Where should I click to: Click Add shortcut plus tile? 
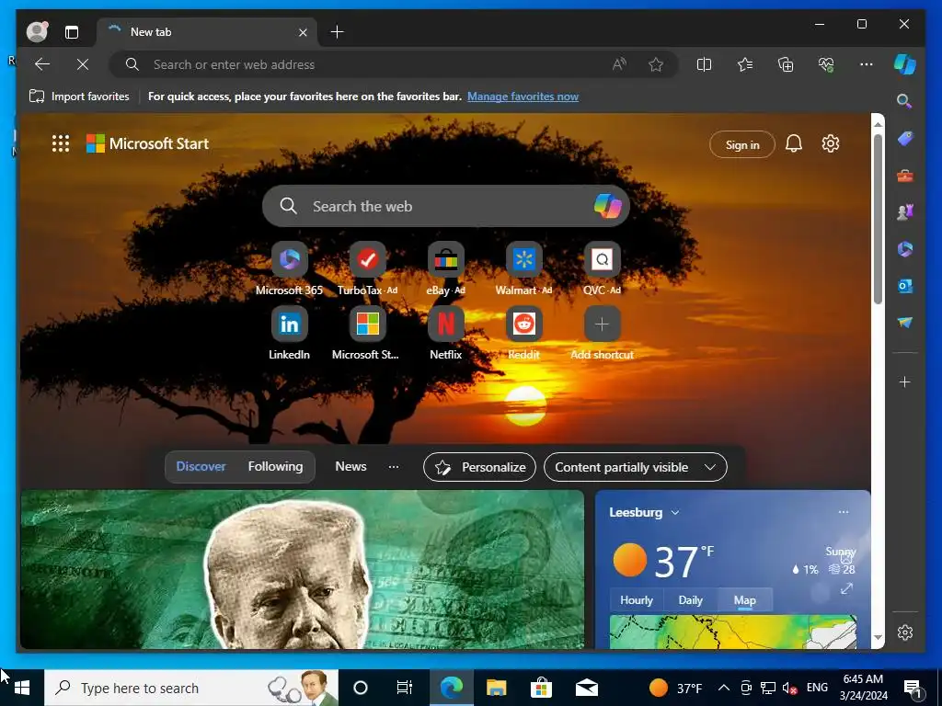coord(602,324)
